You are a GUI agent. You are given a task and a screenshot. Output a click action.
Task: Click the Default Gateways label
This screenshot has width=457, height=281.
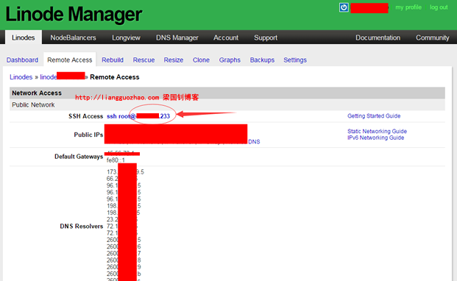pos(79,157)
